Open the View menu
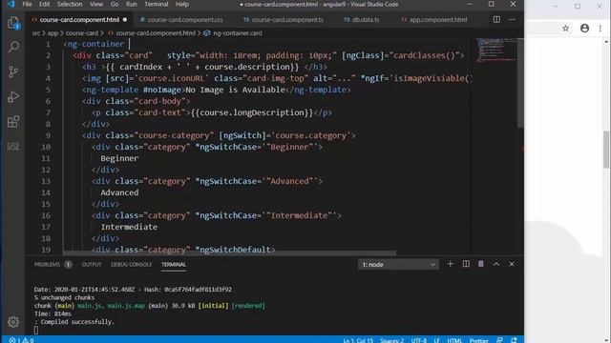The image size is (611, 343). (x=96, y=4)
